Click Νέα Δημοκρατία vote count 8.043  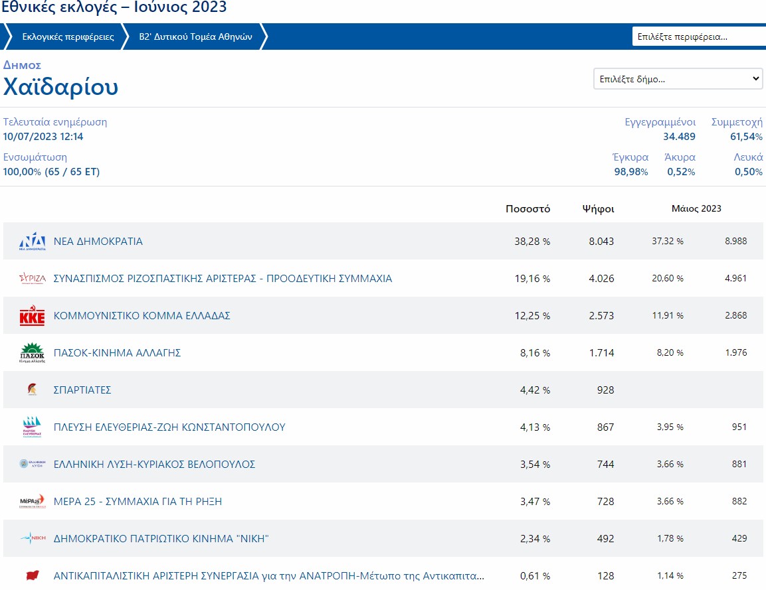point(601,241)
